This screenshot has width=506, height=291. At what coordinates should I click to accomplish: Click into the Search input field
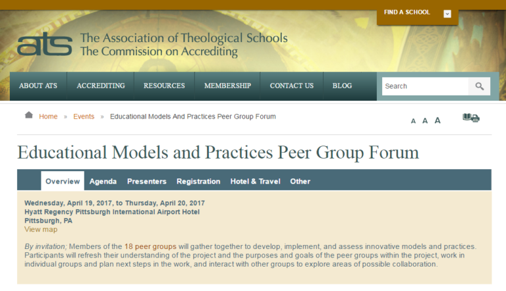tap(425, 86)
